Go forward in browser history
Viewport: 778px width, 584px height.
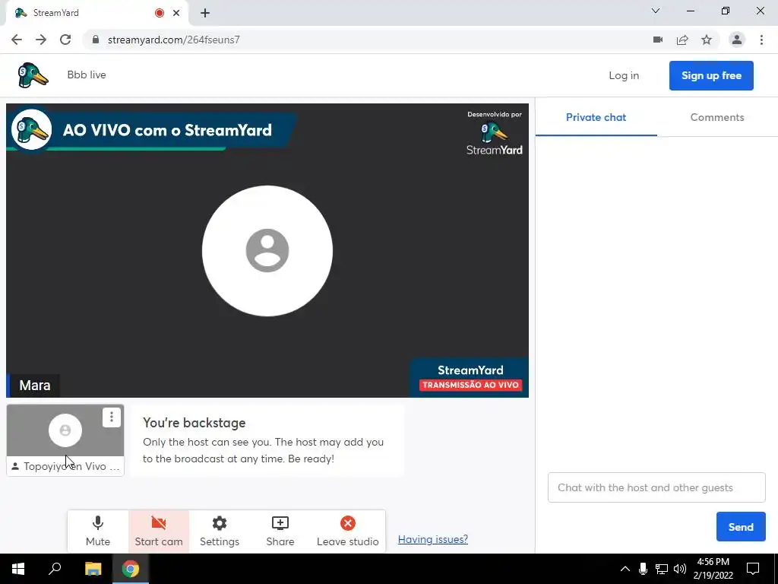pos(41,40)
